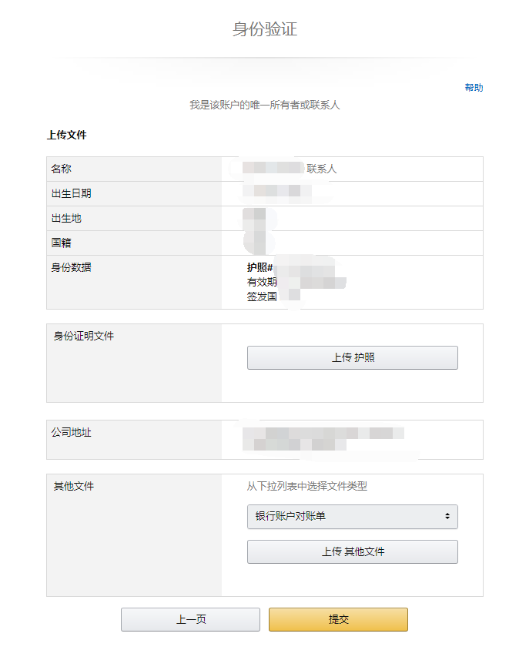The width and height of the screenshot is (509, 650).
Task: Click the arrow icon on the file type dropdown
Action: click(x=447, y=517)
